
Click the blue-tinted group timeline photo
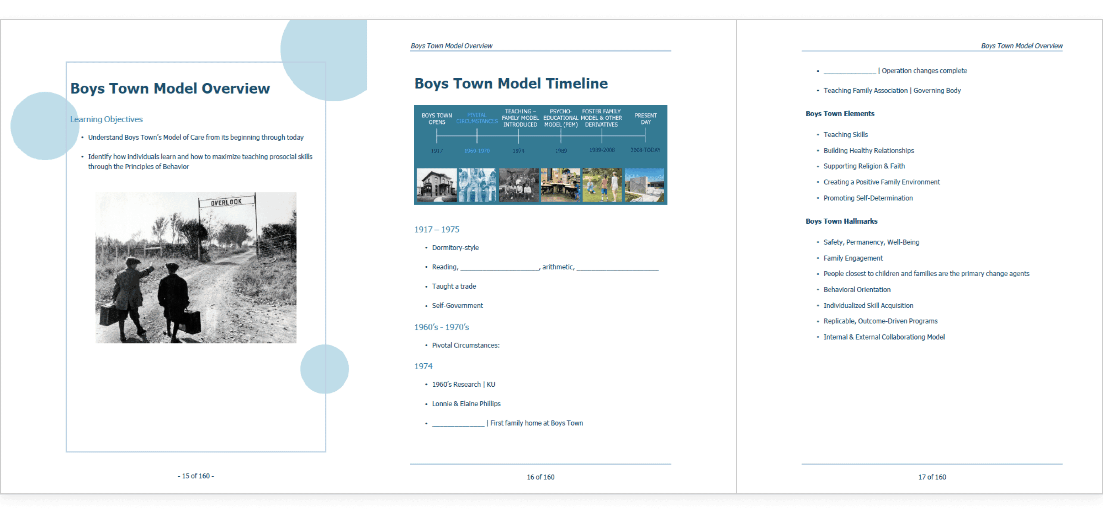click(x=477, y=185)
